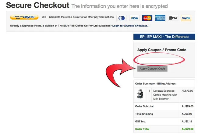Screen dimensions: 198x134
Task: Click the GST Inc. amount AU$7.18
Action: [187, 122]
